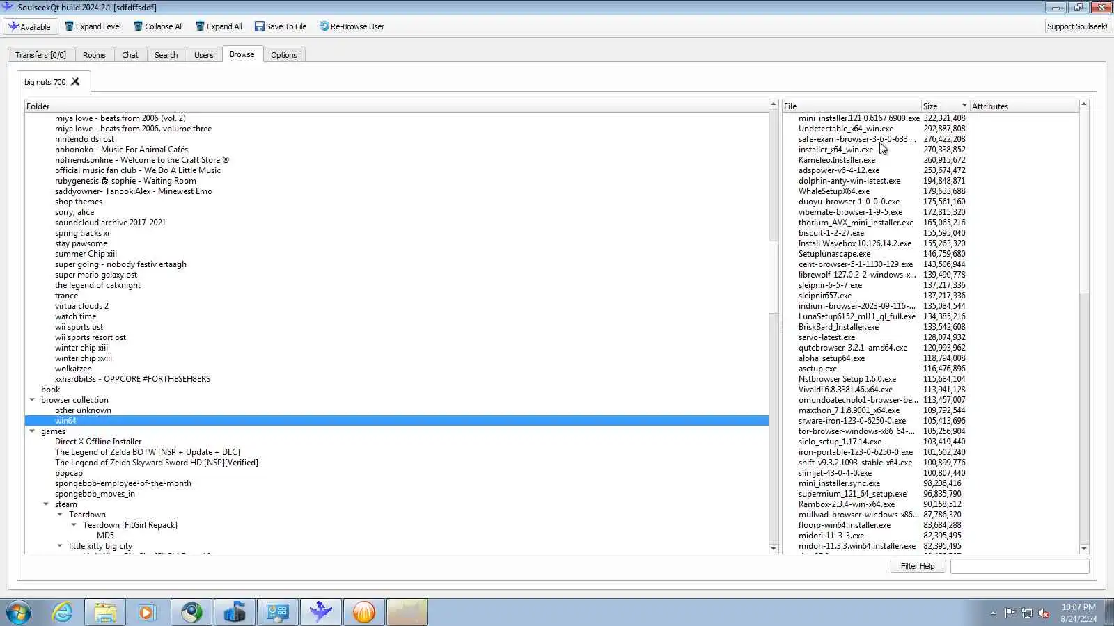This screenshot has width=1114, height=626.
Task: Click the Support Soulseek! button
Action: click(x=1077, y=26)
